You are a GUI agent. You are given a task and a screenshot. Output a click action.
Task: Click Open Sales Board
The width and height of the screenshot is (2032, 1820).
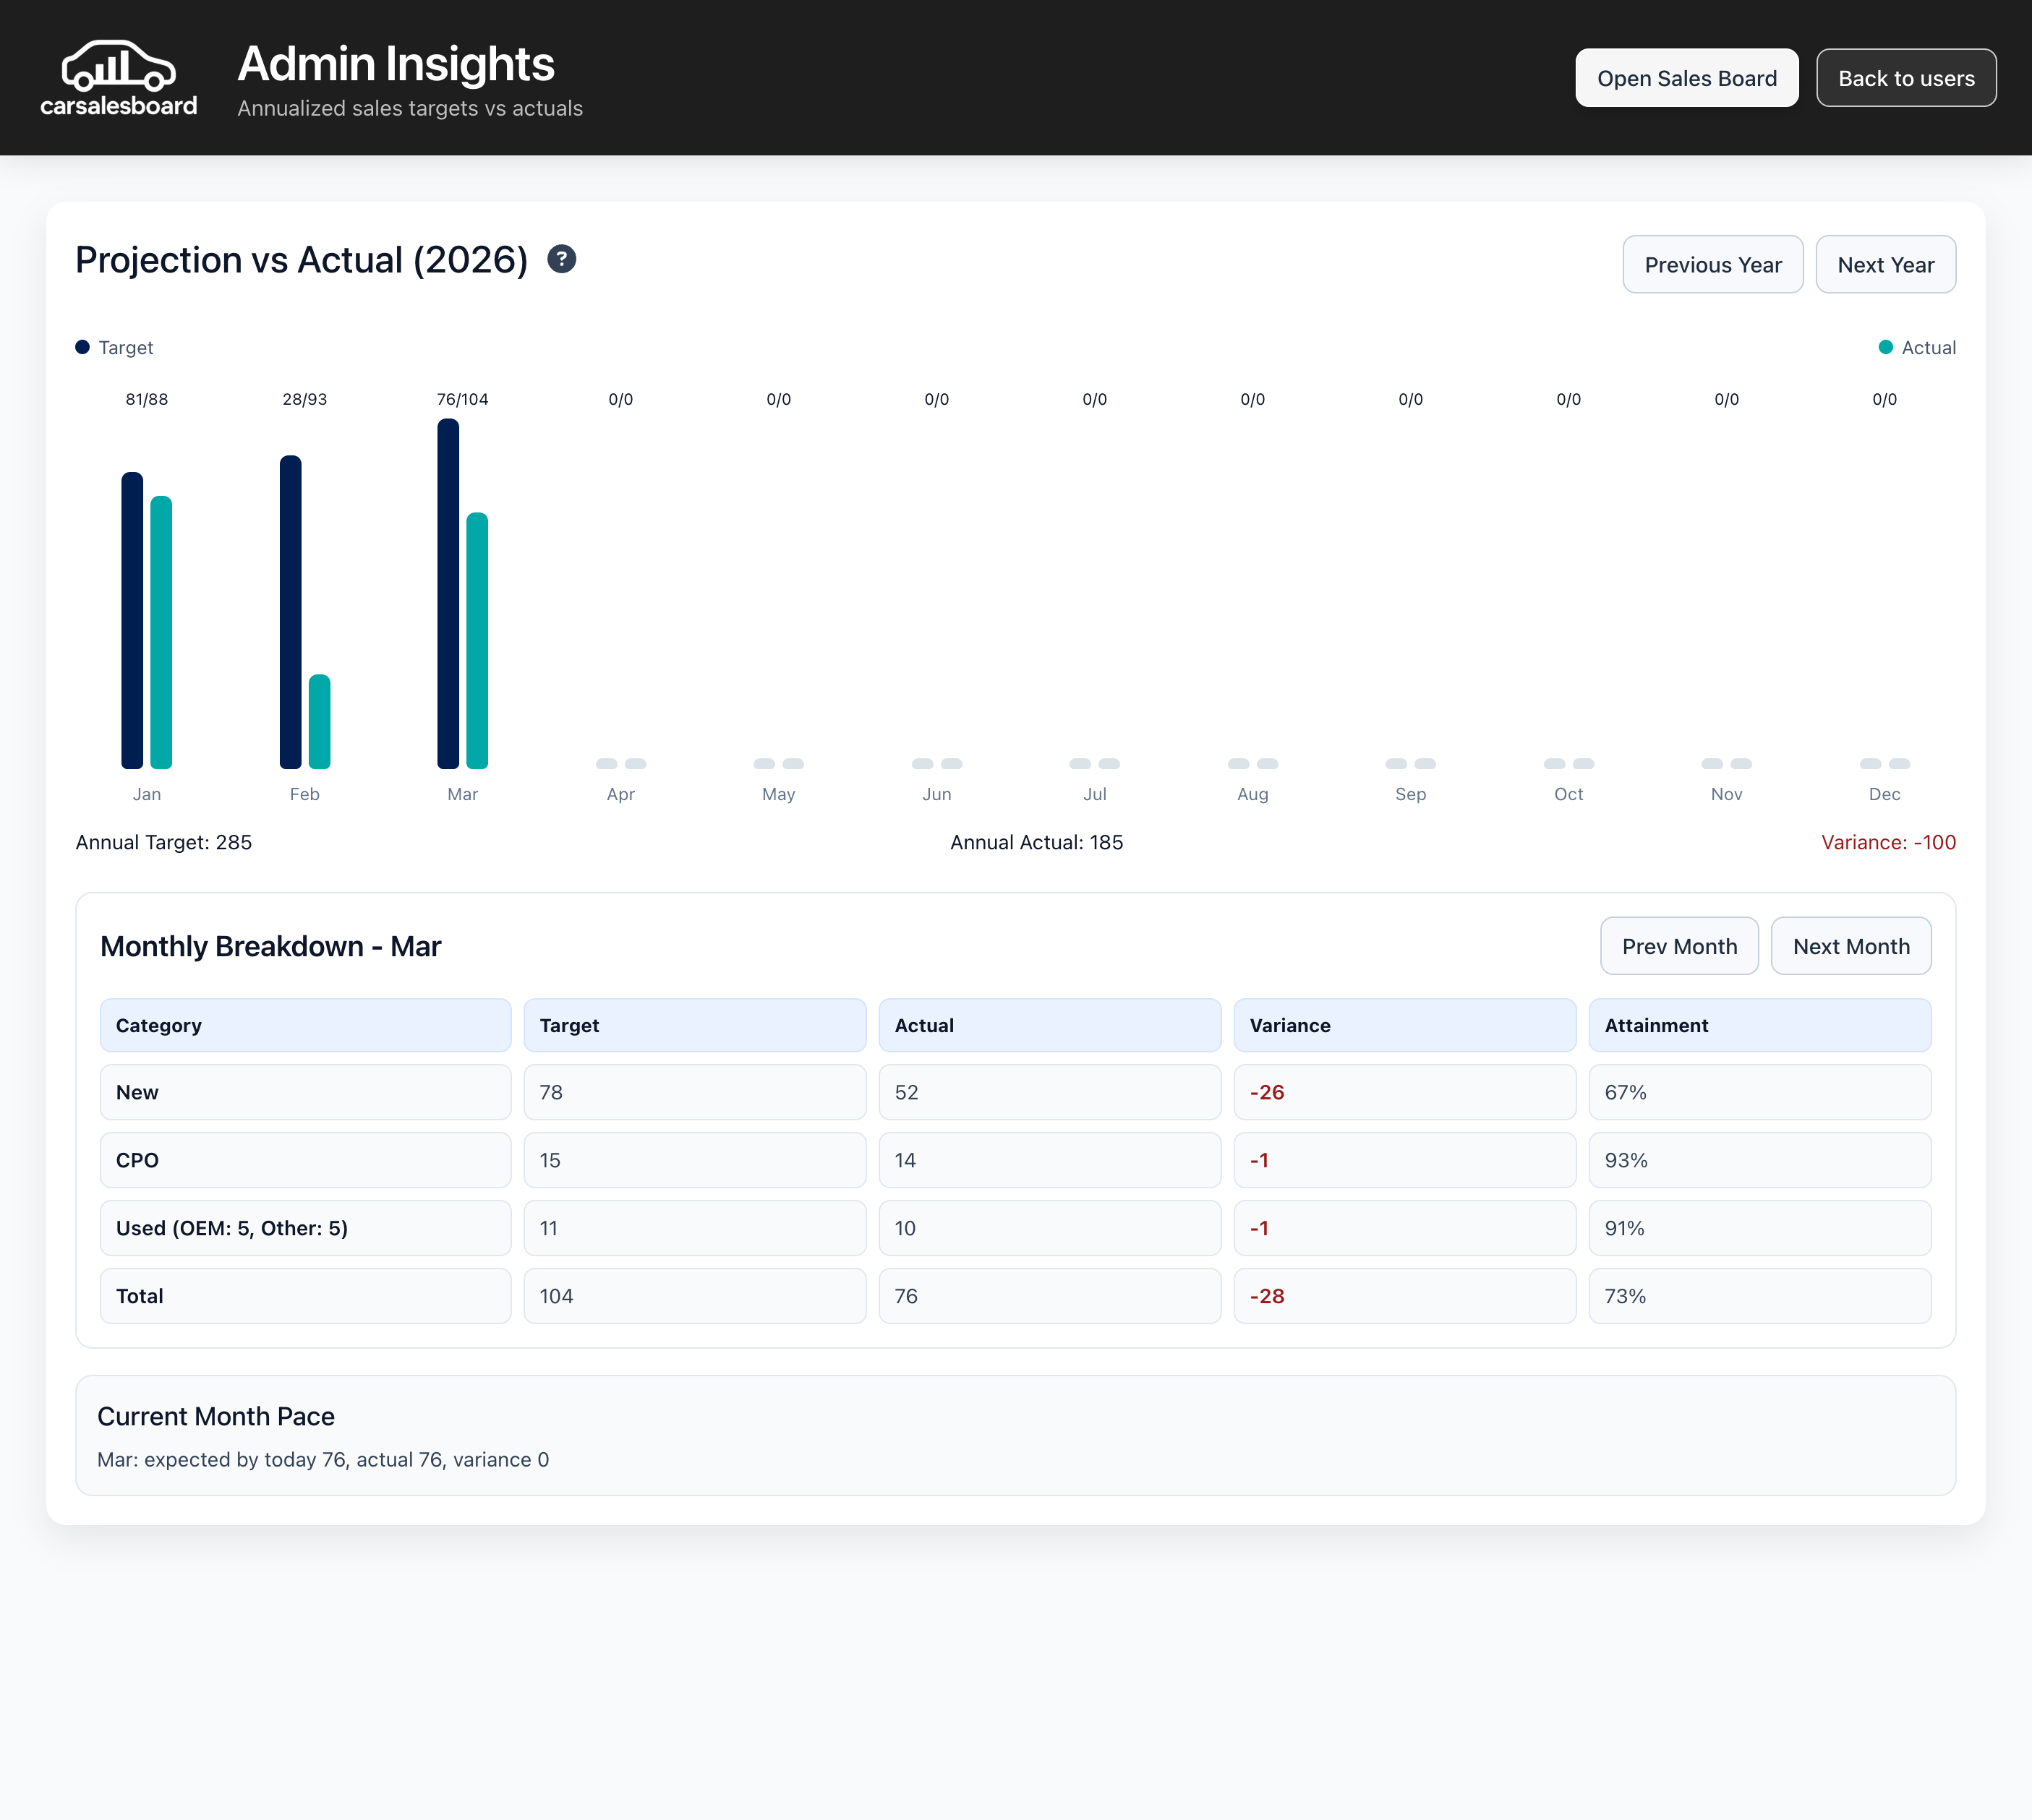pyautogui.click(x=1687, y=77)
